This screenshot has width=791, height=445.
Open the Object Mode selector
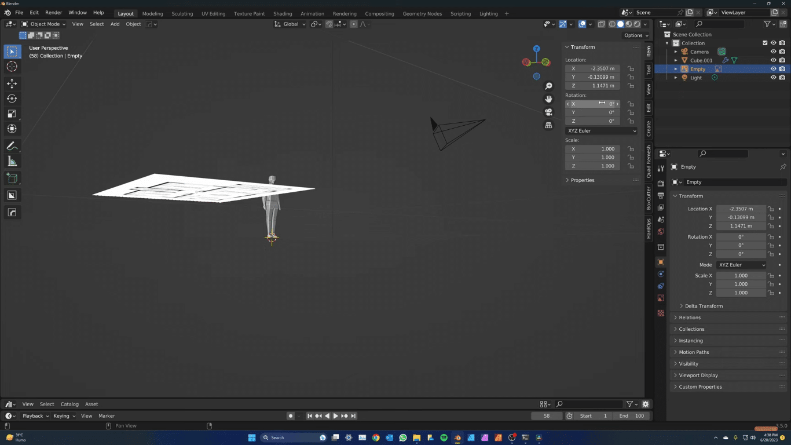pyautogui.click(x=43, y=24)
